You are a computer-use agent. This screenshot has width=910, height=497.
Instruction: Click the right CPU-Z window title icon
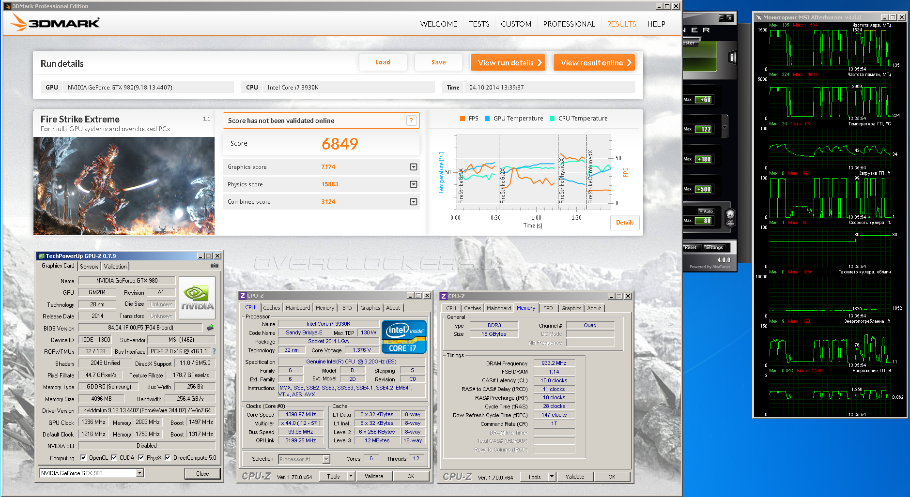click(444, 296)
